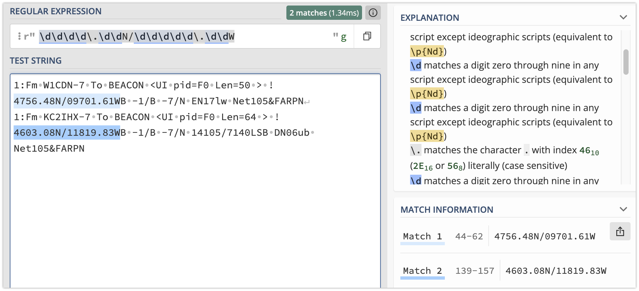Click highlighted 4603.08N/11819.83W in test string
The height and width of the screenshot is (291, 639).
67,133
